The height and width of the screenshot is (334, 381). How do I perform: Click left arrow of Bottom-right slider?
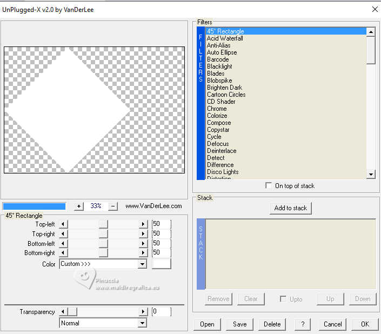click(63, 253)
